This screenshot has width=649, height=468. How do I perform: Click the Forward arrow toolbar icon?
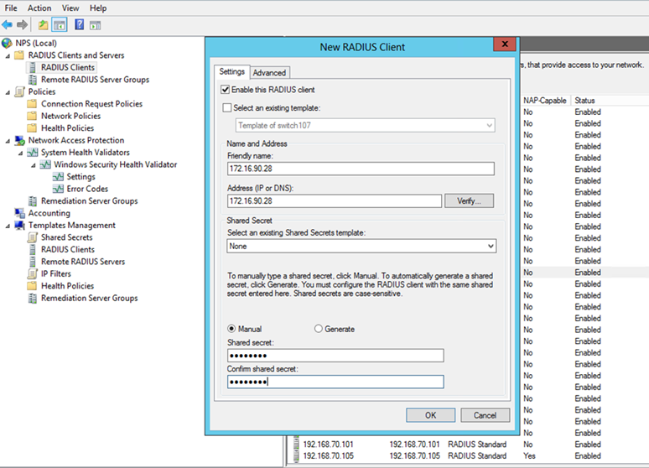22,25
